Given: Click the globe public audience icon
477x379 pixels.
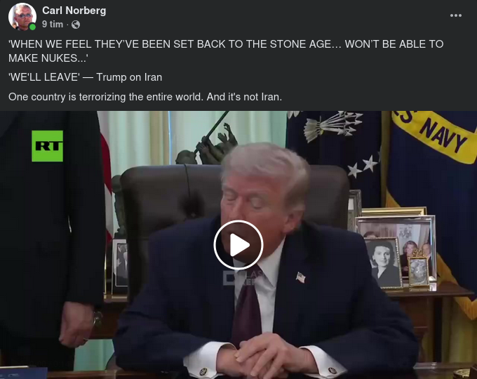Looking at the screenshot, I should click(76, 25).
